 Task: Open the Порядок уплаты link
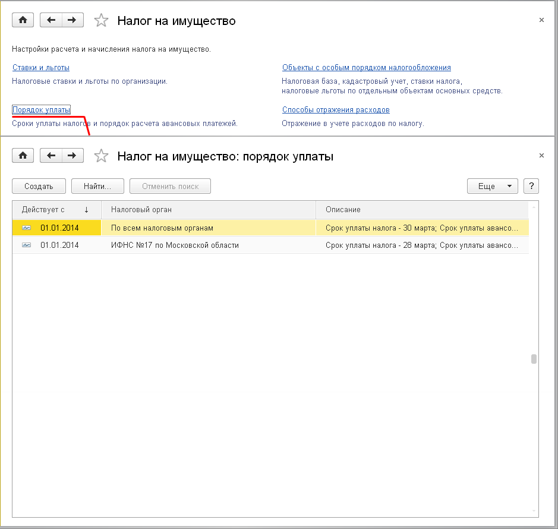coord(41,110)
